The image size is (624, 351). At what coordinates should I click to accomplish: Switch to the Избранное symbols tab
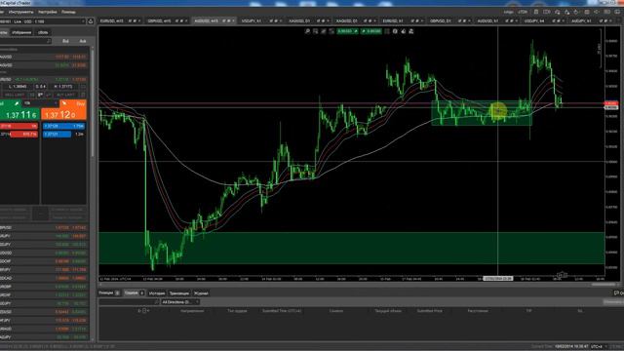pyautogui.click(x=21, y=32)
